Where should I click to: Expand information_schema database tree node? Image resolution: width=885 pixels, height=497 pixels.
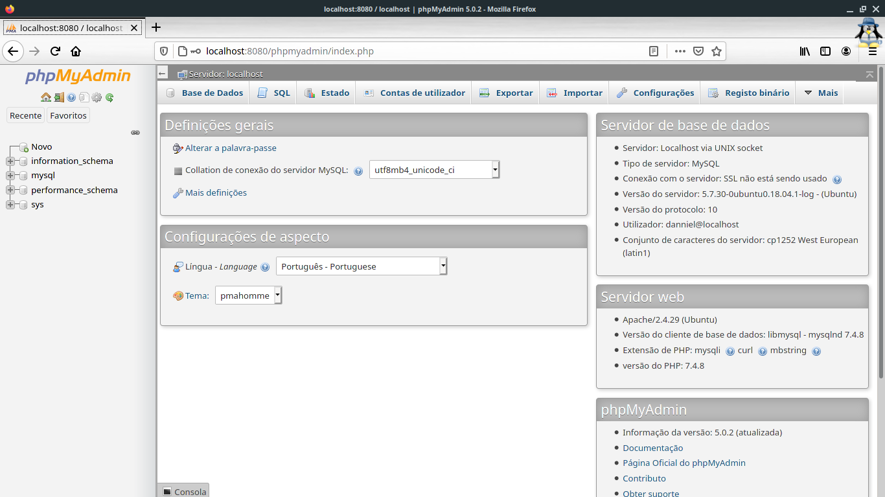pyautogui.click(x=10, y=161)
